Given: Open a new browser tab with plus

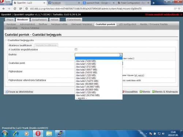Looking at the screenshot, I should point(153,3).
